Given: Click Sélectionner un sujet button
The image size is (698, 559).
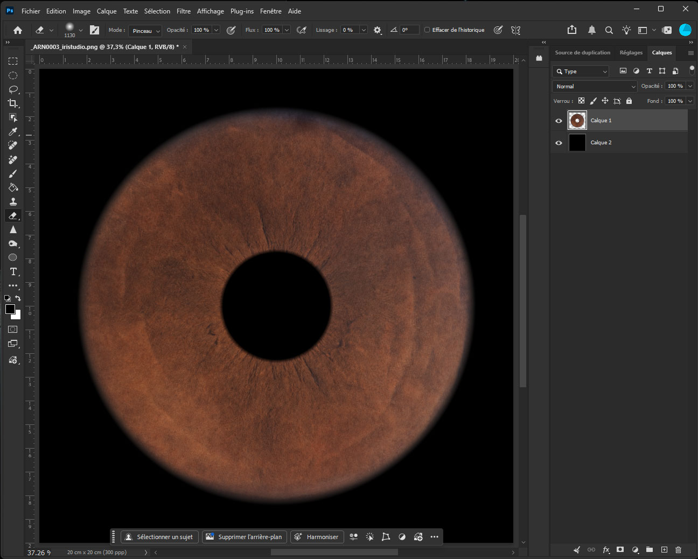Looking at the screenshot, I should pos(160,537).
